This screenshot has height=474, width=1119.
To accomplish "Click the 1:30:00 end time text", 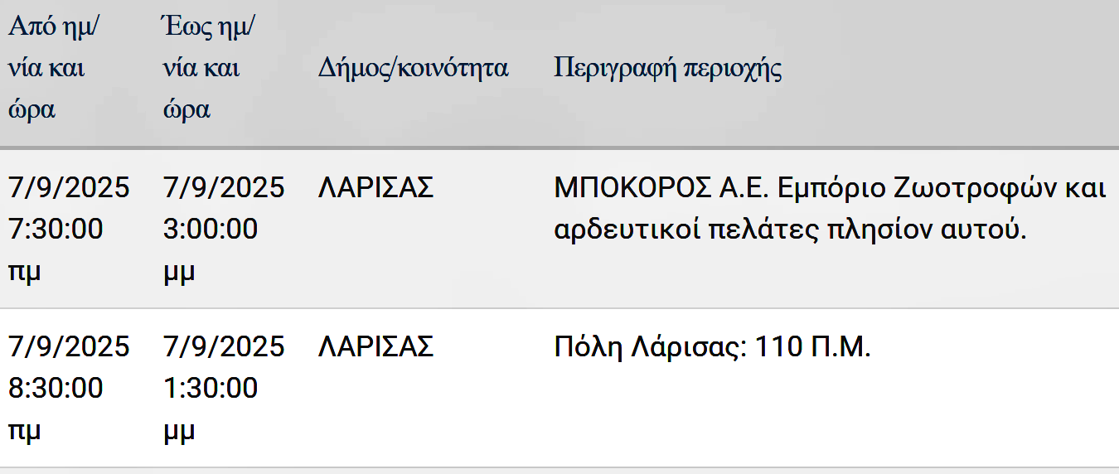I will (x=211, y=387).
